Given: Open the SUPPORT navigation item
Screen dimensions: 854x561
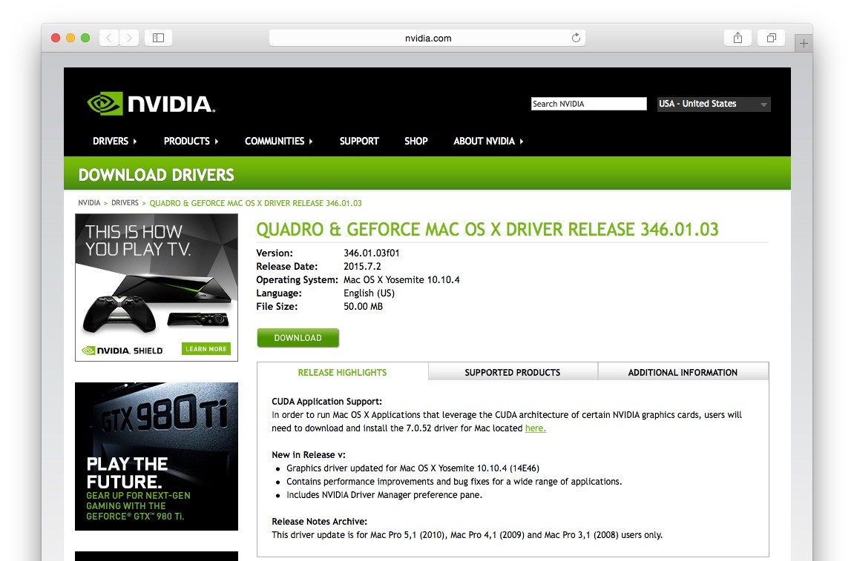Looking at the screenshot, I should point(359,141).
